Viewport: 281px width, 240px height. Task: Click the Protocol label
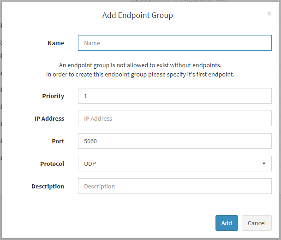(x=52, y=164)
